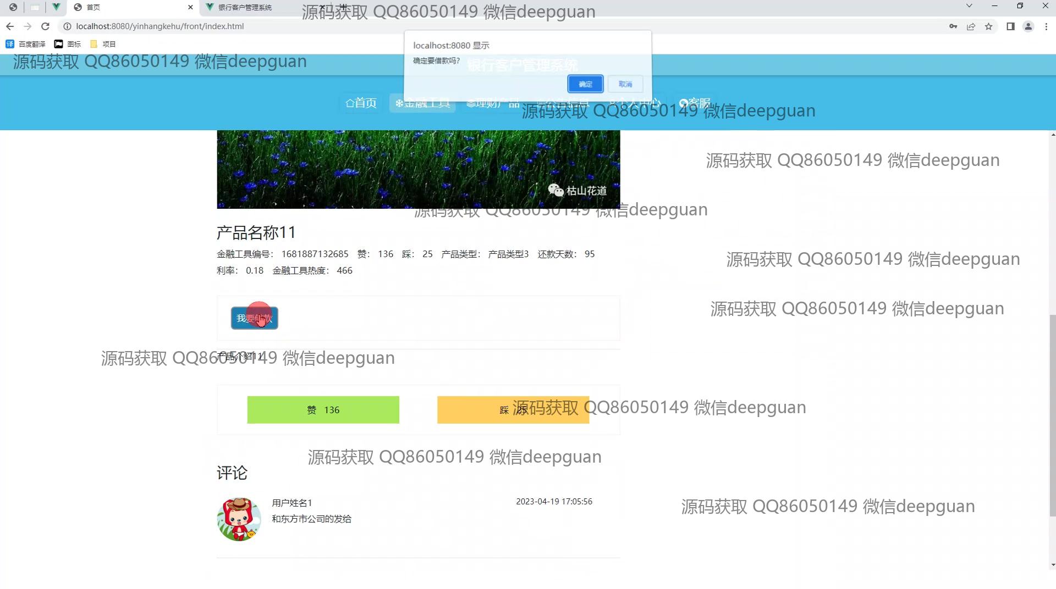
Task: Click the pinned blank page tab
Action: click(x=35, y=7)
